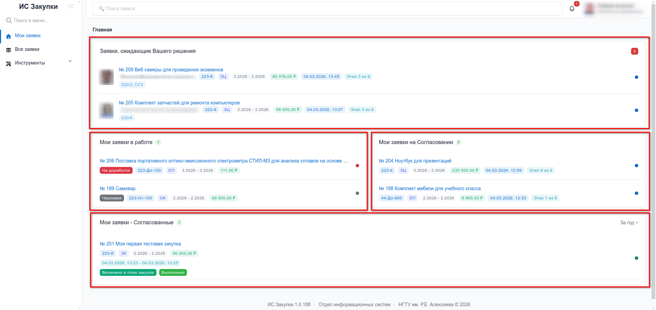Viewport: 656px width, 310px height.
Task: Open Все заявки in the sidebar
Action: click(x=27, y=49)
